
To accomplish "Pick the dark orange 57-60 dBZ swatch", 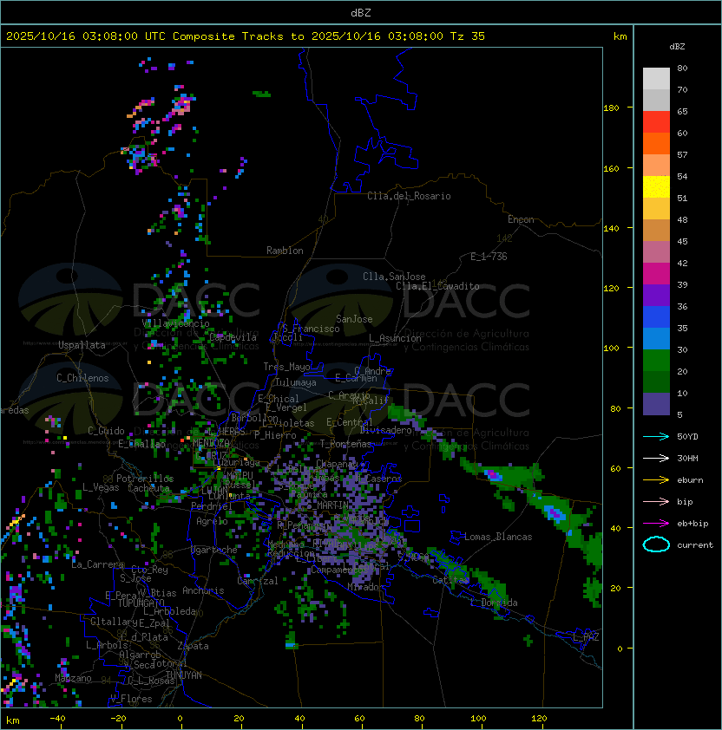I will [656, 143].
